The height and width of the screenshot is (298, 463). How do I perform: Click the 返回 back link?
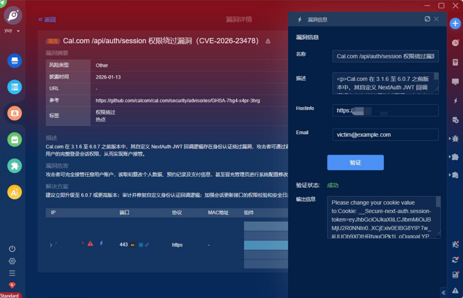click(x=47, y=19)
